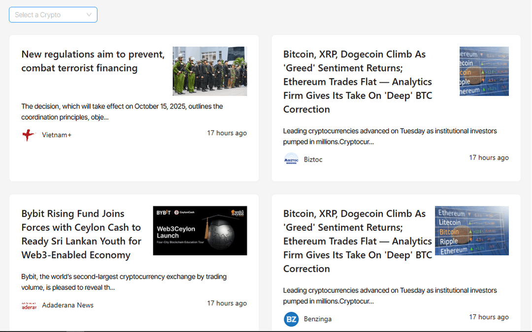This screenshot has height=332, width=532.
Task: Click the Benzinga article crypto ticker thumbnail
Action: click(471, 231)
